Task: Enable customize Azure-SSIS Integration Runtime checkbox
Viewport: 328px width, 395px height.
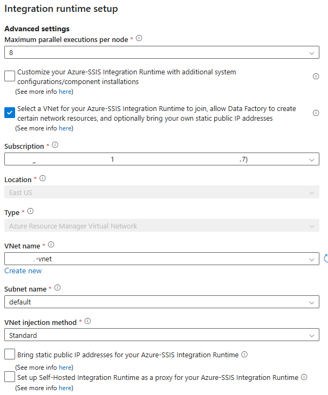Action: (10, 75)
